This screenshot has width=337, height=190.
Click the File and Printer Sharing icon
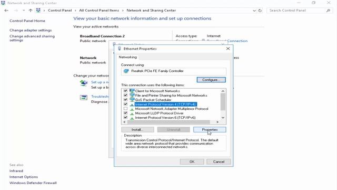click(x=132, y=95)
